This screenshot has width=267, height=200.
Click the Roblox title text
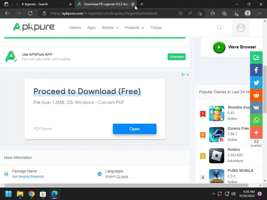coord(234,149)
